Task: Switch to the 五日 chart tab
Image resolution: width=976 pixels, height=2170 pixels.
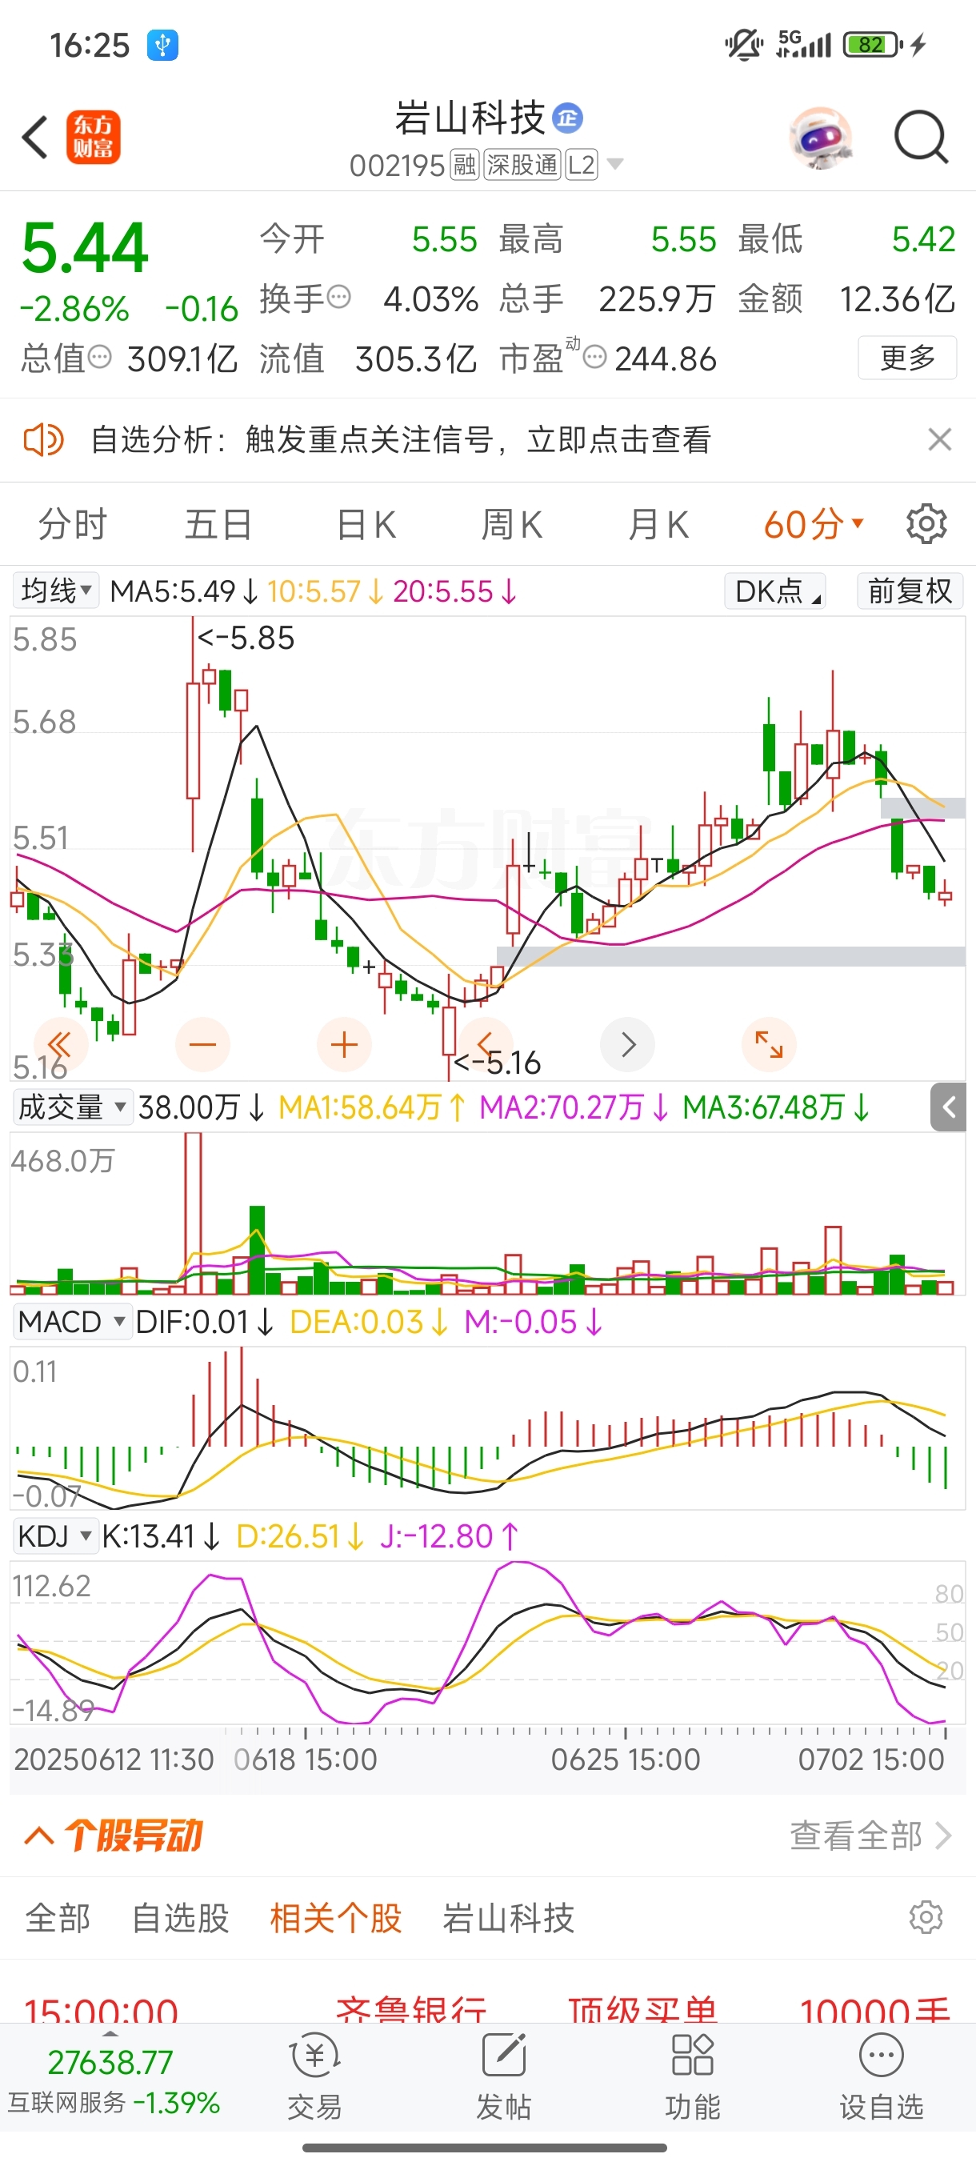Action: click(218, 525)
